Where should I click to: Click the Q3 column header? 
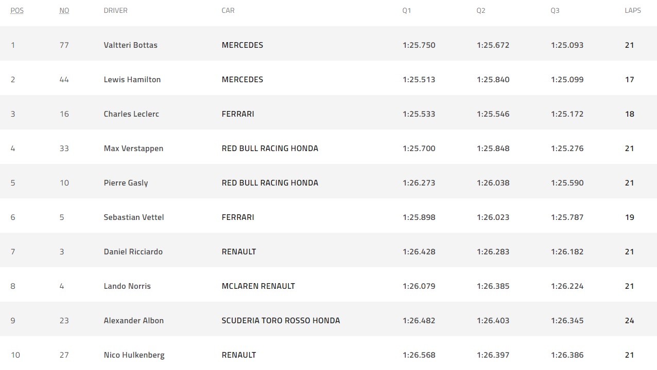point(555,10)
